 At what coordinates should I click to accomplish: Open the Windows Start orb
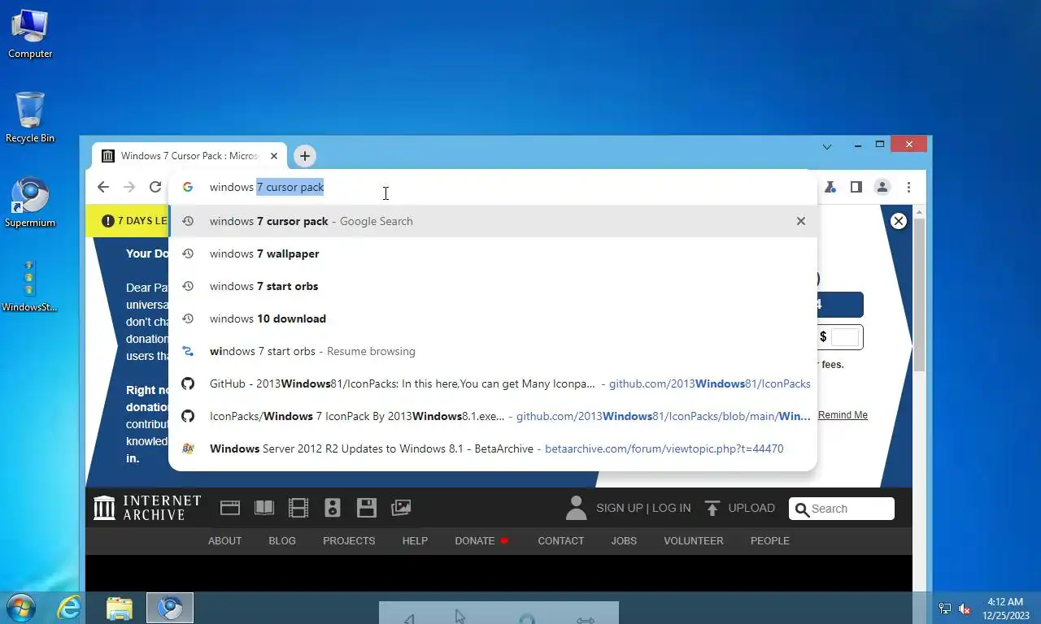20,608
